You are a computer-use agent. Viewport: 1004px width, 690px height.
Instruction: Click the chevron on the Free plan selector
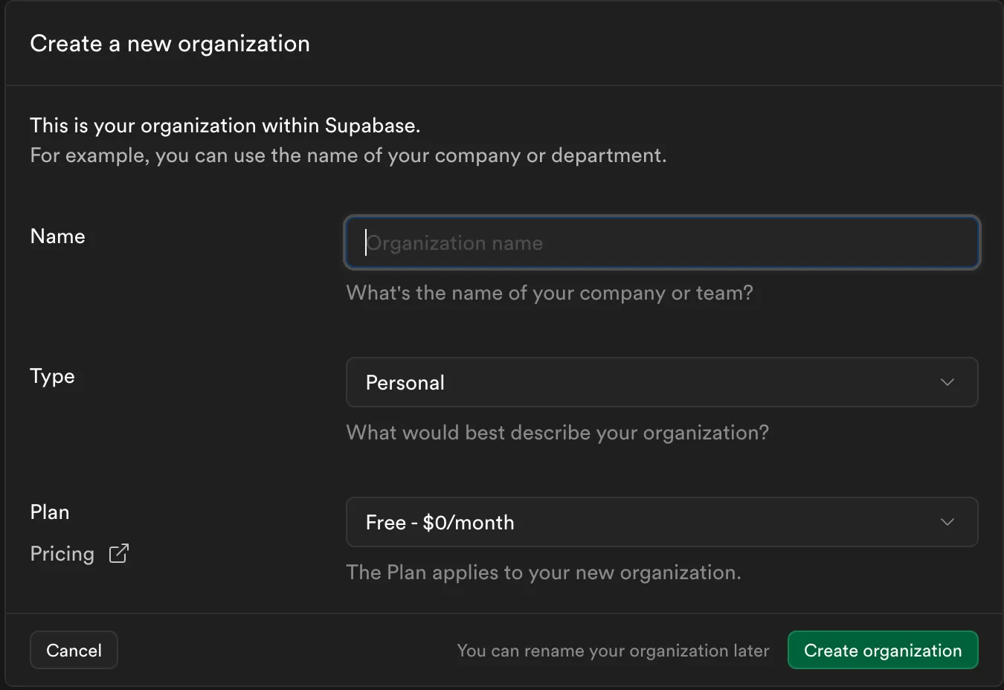click(947, 522)
